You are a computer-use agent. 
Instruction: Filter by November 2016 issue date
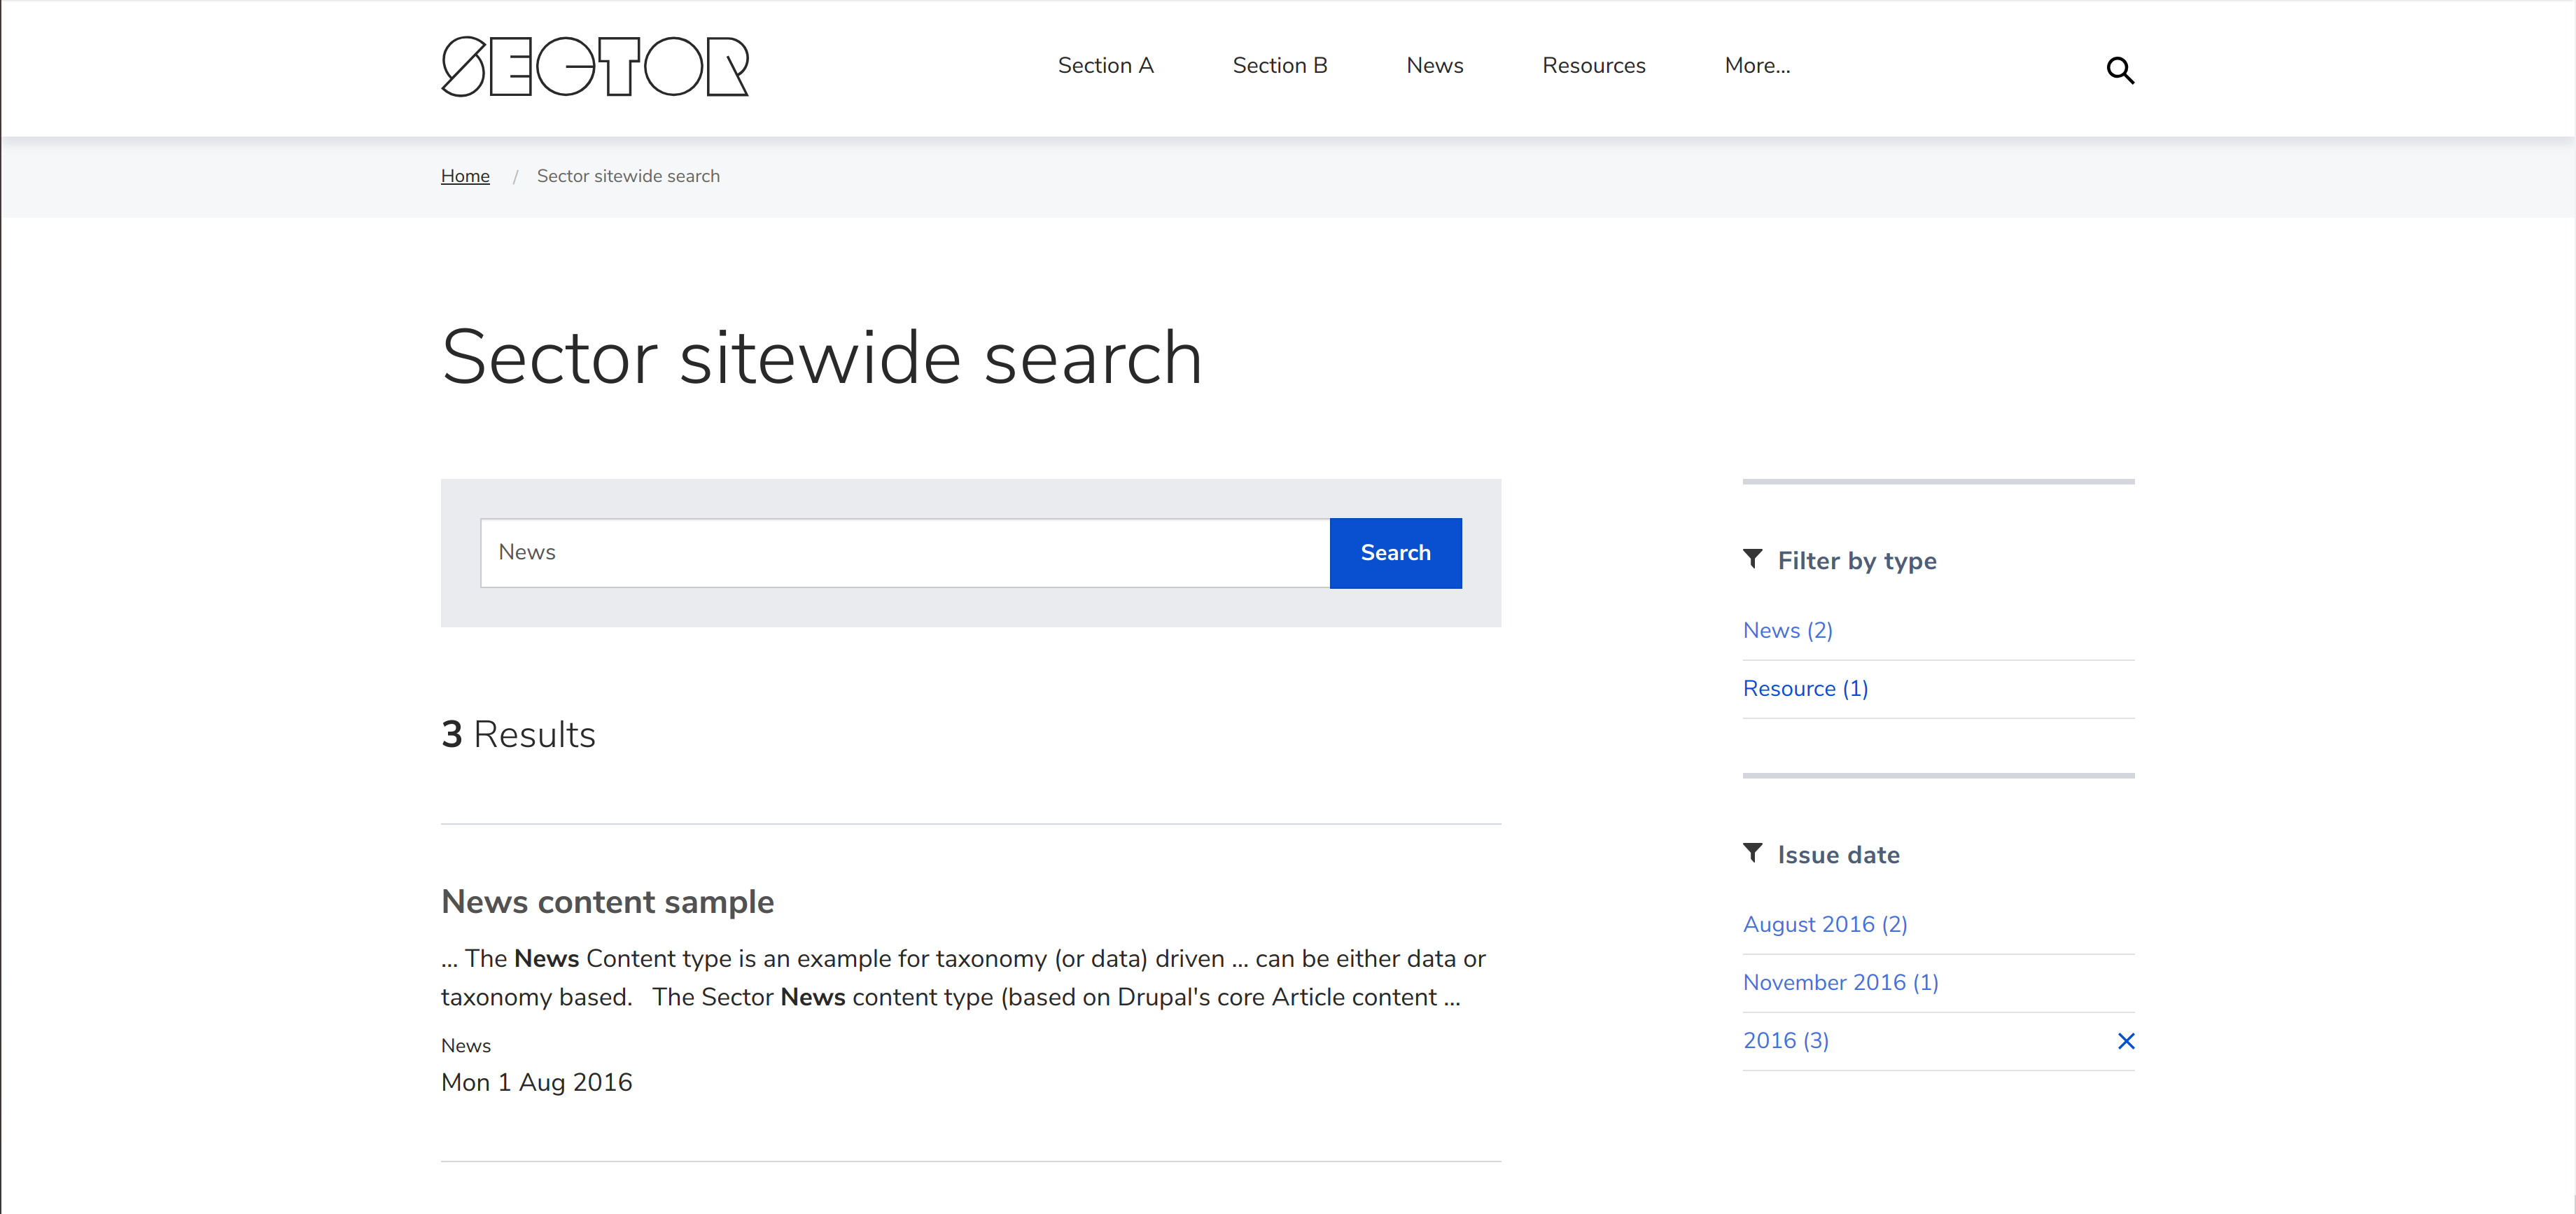(x=1840, y=983)
